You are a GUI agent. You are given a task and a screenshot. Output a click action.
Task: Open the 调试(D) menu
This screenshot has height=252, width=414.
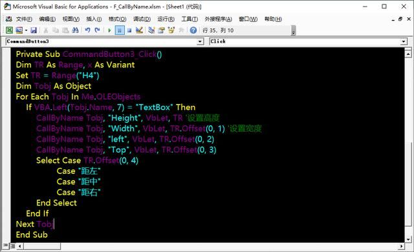pos(142,19)
